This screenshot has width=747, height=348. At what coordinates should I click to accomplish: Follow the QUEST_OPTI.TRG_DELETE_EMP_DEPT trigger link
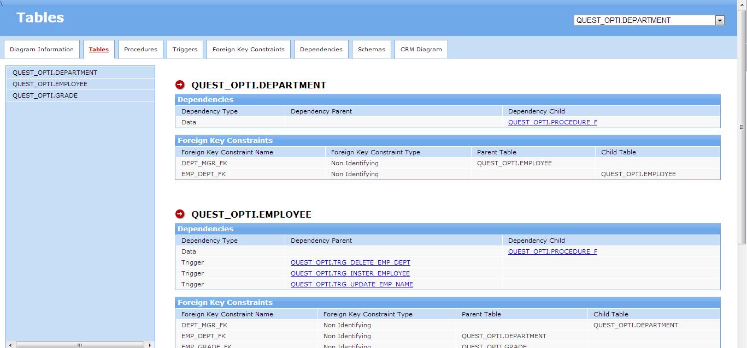tap(350, 262)
